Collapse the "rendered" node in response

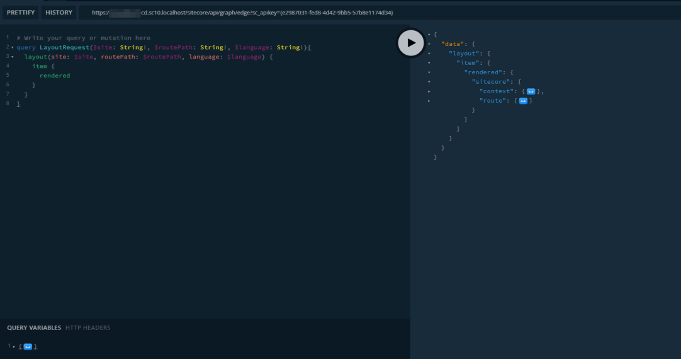[429, 72]
